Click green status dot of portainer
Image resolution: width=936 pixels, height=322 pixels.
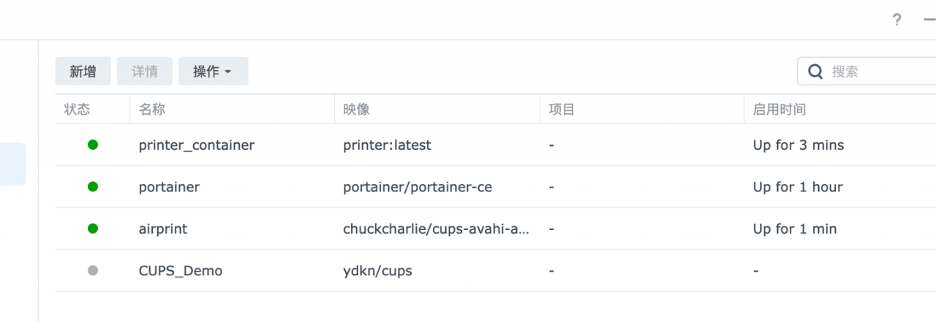click(93, 187)
